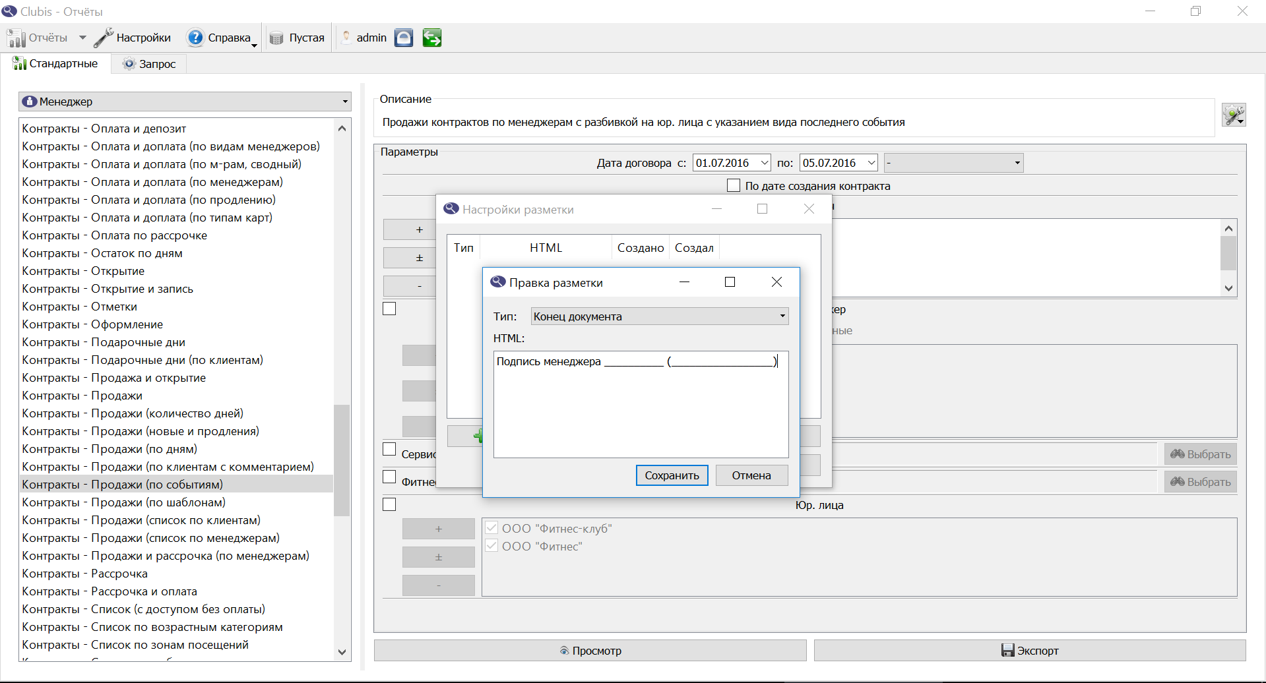1266x683 pixels.
Task: Expand the Тип dropdown Конец документа
Action: tap(660, 316)
